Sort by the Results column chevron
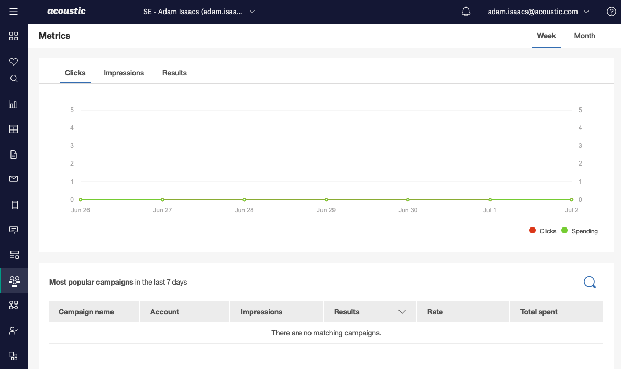Screen dimensions: 621x369 [x=402, y=312]
